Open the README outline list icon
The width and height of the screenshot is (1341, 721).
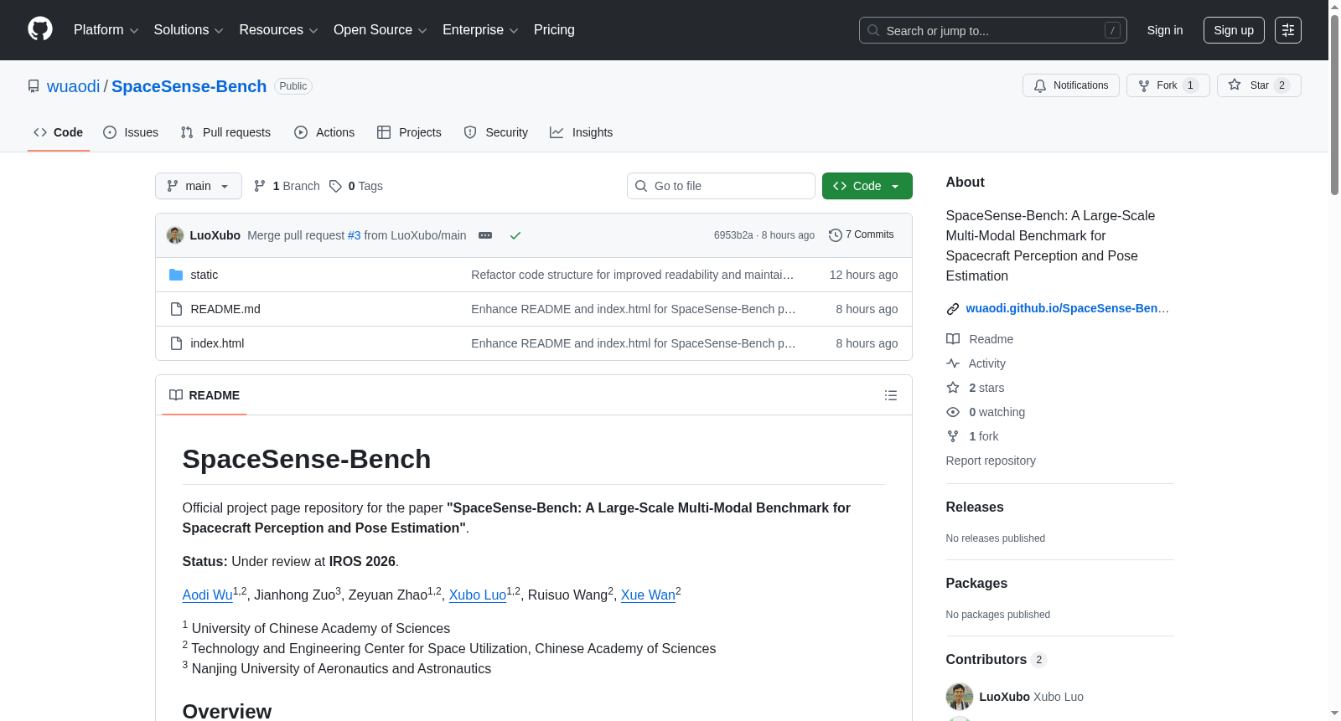(x=891, y=395)
